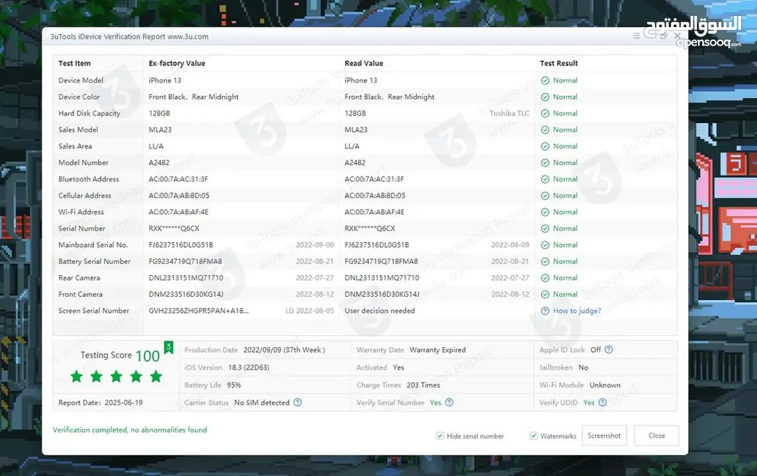This screenshot has height=476, width=757.
Task: Click the help icon next to Carrier Status
Action: [x=297, y=402]
